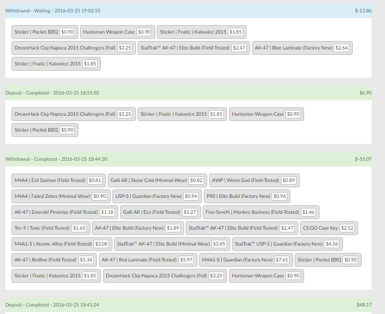Select the $6.90 deposit amount
Viewport: 385px width, 314px height.
[366, 93]
